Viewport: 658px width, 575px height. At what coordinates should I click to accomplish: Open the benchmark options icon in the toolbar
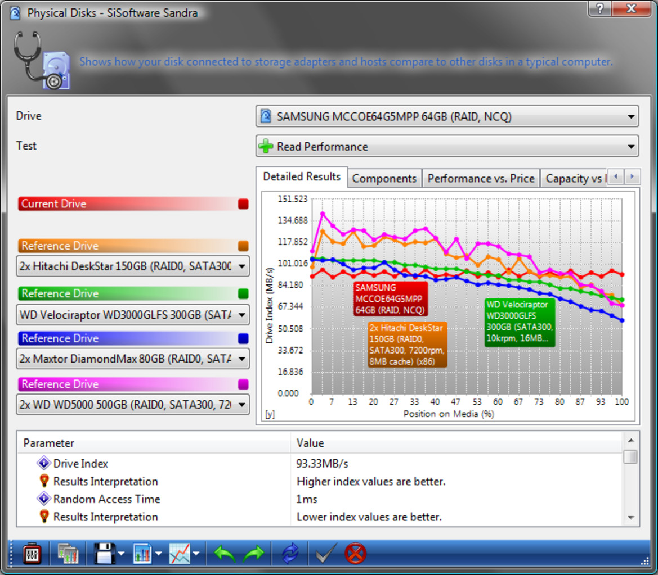(x=32, y=554)
